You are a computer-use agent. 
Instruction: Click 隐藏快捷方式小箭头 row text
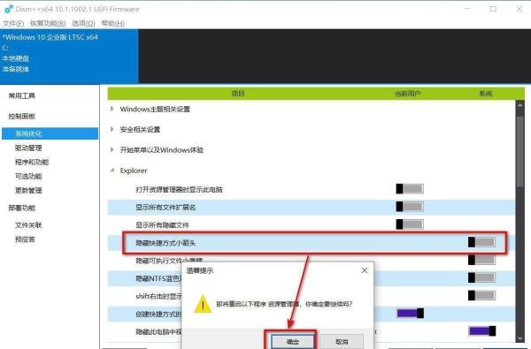click(x=165, y=243)
